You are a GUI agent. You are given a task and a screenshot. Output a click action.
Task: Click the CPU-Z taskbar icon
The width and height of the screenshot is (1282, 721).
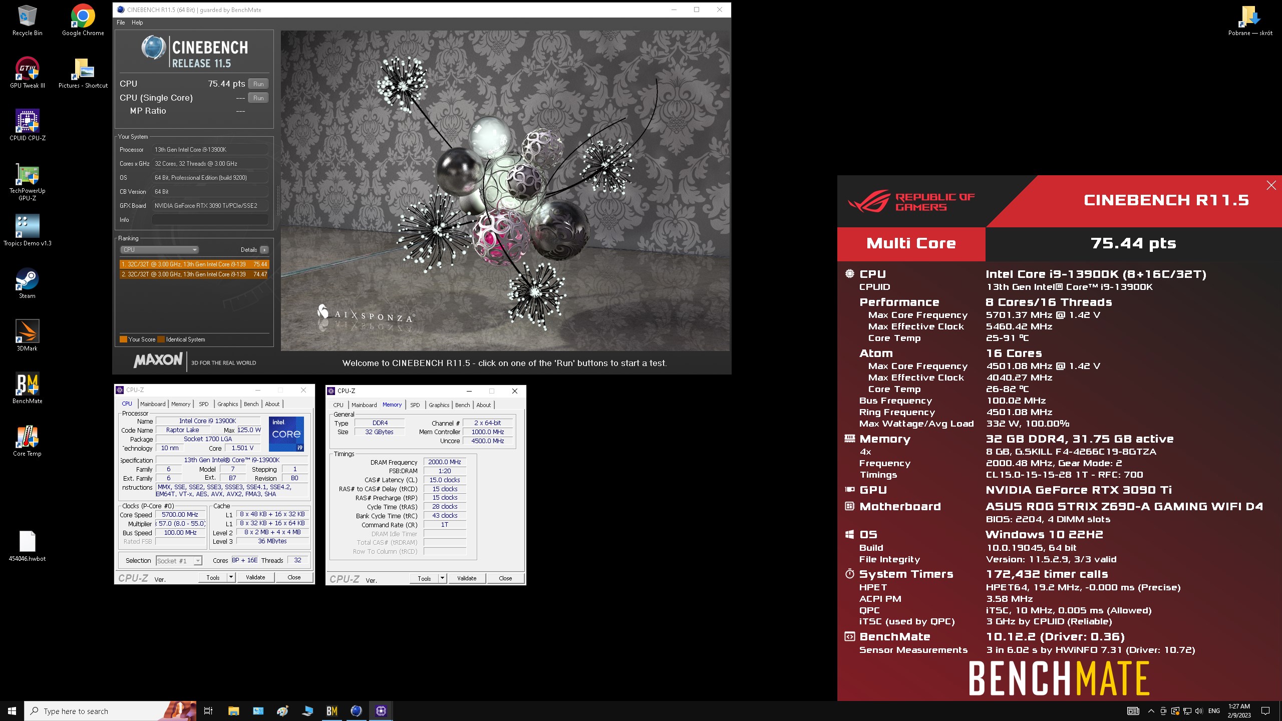381,711
